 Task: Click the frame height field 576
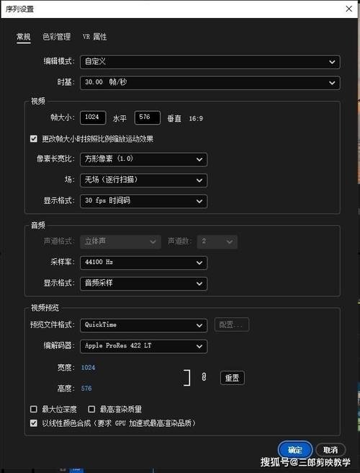pos(148,118)
